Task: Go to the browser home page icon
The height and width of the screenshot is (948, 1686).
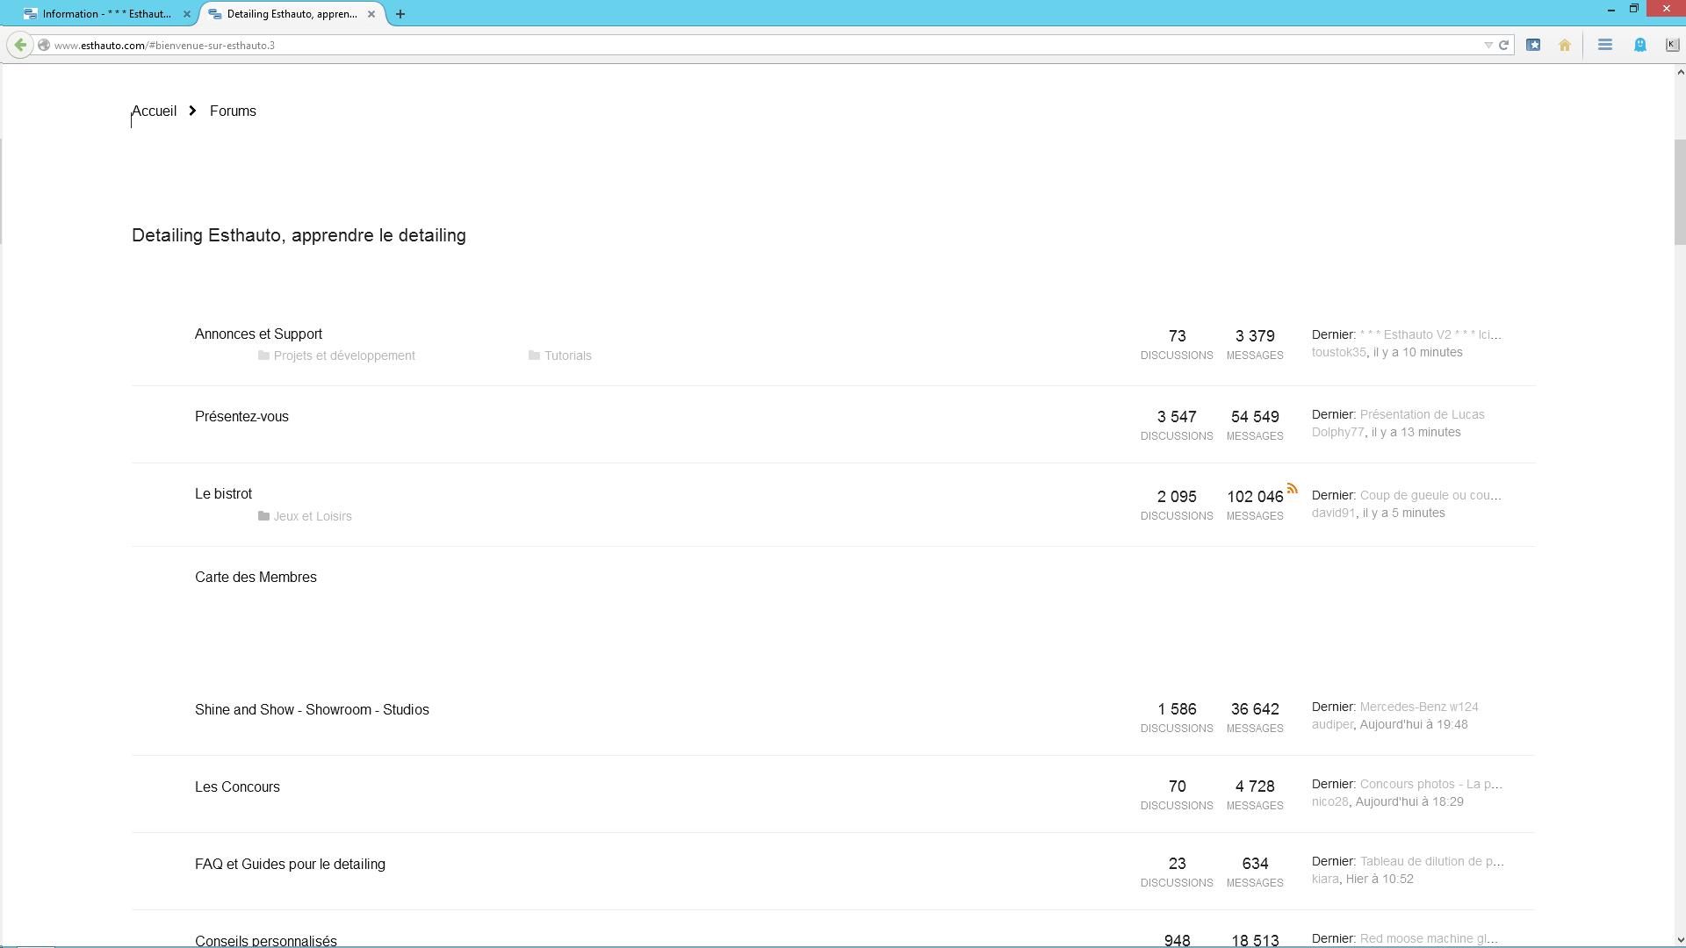Action: 1565,45
